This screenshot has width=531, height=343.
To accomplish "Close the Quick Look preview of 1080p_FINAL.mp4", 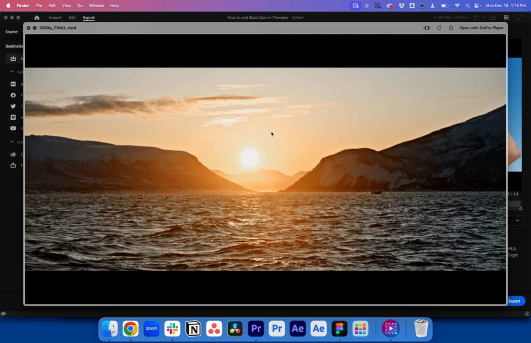I will point(29,28).
